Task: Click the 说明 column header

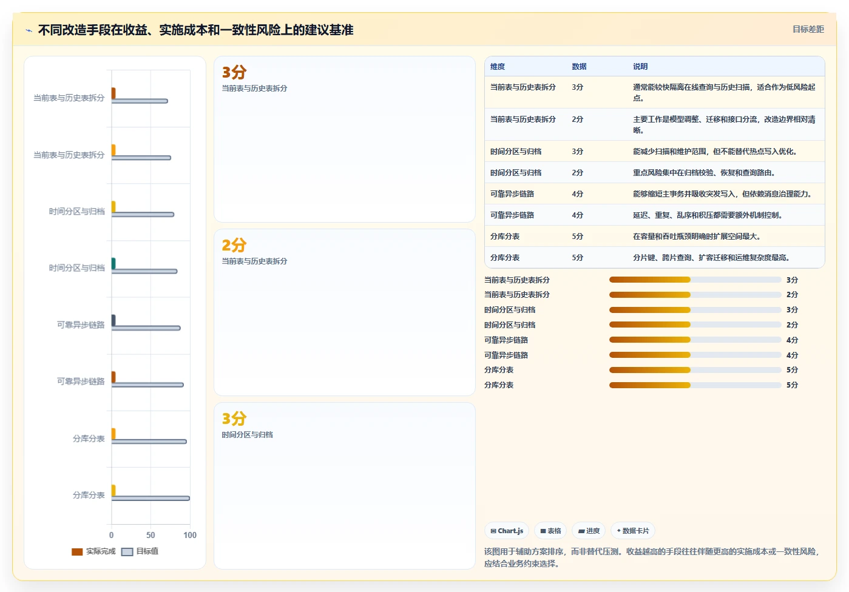Action: [x=640, y=67]
